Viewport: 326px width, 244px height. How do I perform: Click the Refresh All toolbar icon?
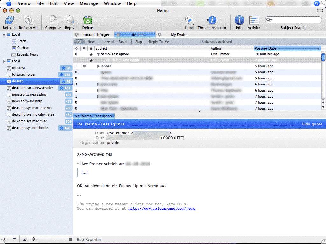pos(28,20)
